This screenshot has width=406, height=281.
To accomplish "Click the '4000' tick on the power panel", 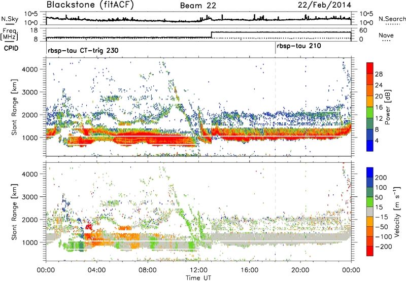I will click(30, 69).
